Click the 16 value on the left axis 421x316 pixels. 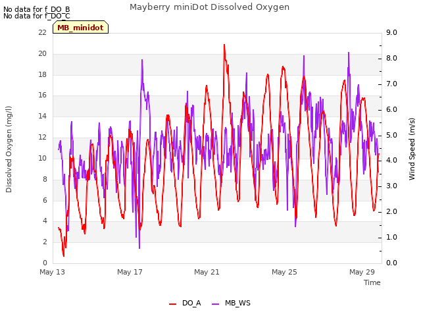42,95
